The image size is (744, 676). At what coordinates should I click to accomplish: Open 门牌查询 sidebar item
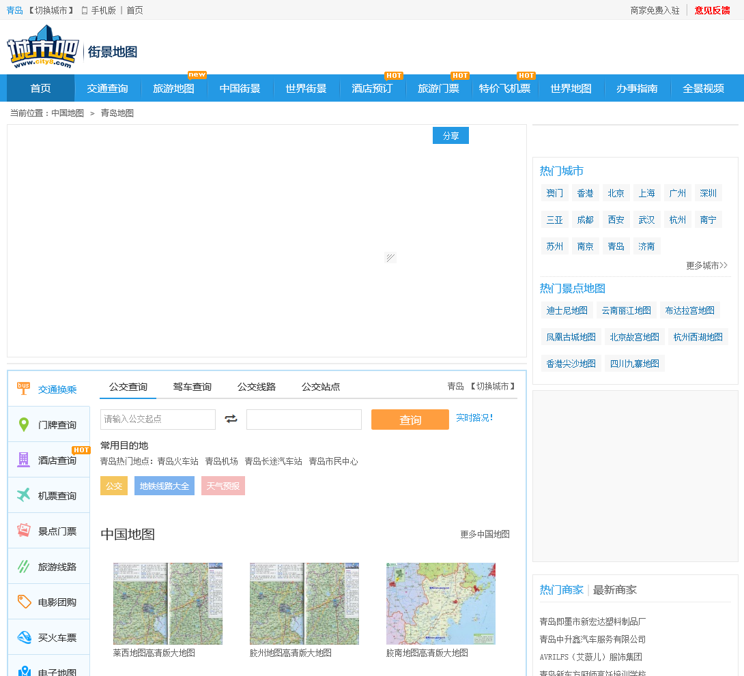pos(49,424)
